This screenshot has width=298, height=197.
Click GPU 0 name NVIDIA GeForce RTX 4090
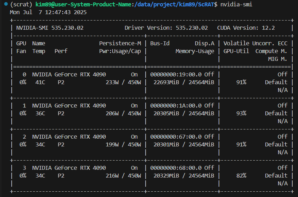coord(69,75)
